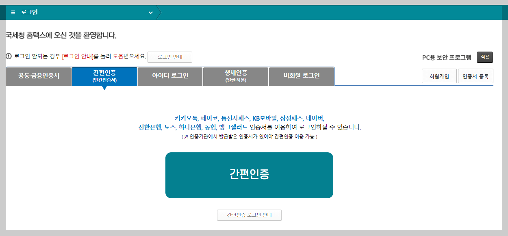Switch to the 공동·금융인증서 tab
508x236 pixels.
click(38, 76)
